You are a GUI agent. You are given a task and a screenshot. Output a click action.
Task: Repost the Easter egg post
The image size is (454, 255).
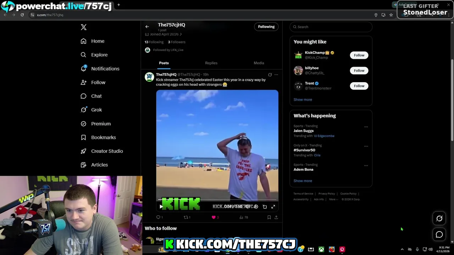(187, 217)
